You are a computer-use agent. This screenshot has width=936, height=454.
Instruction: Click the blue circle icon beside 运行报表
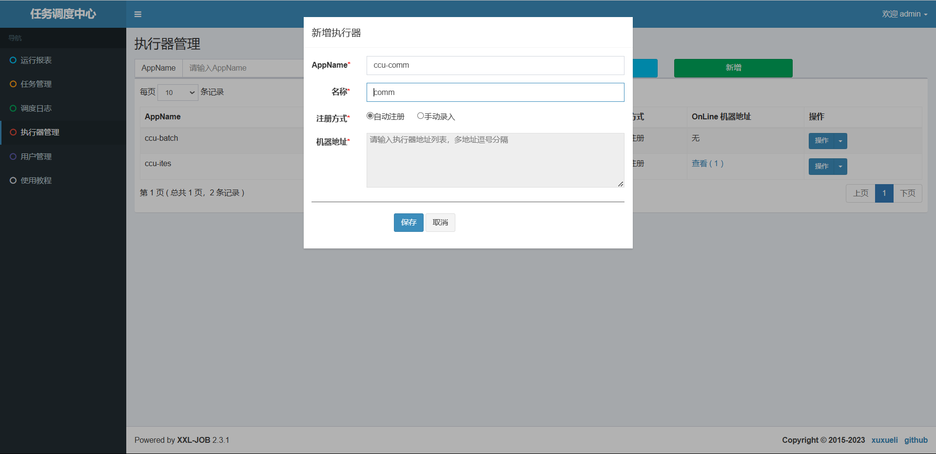coord(13,60)
